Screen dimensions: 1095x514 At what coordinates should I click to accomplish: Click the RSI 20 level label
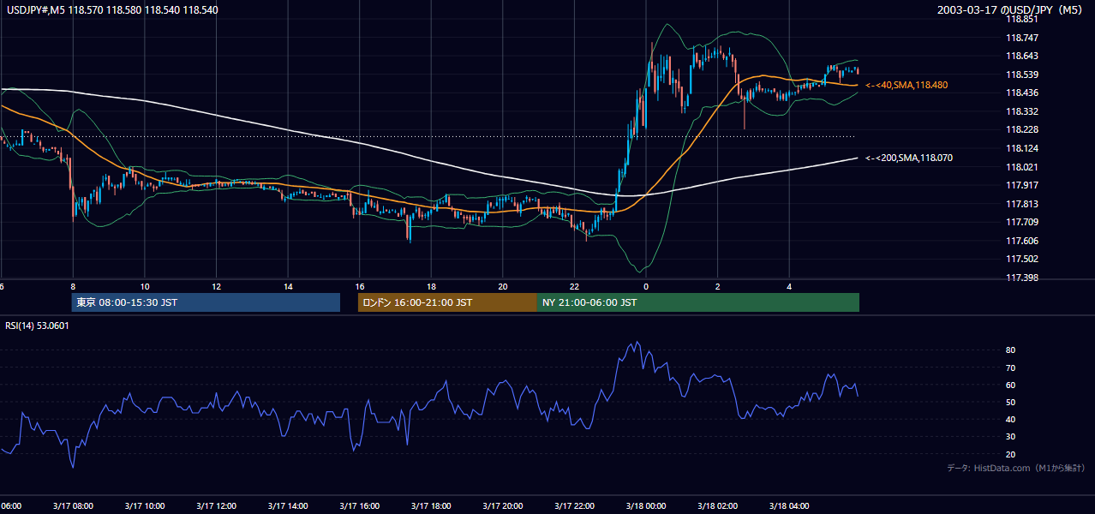[x=1010, y=454]
